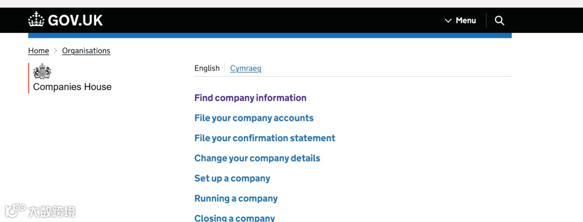Click the Companies House royal crest
Image resolution: width=583 pixels, height=222 pixels.
pyautogui.click(x=42, y=72)
